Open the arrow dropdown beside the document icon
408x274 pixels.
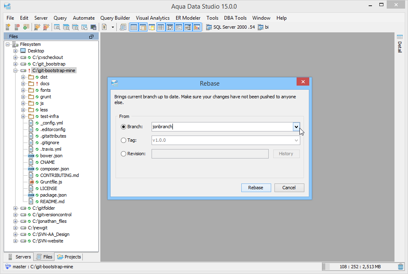pos(113,27)
